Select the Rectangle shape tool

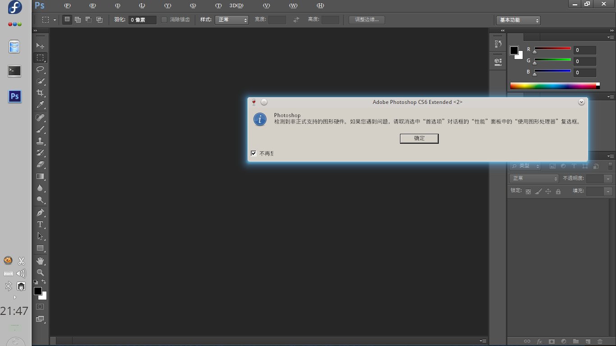(x=40, y=248)
